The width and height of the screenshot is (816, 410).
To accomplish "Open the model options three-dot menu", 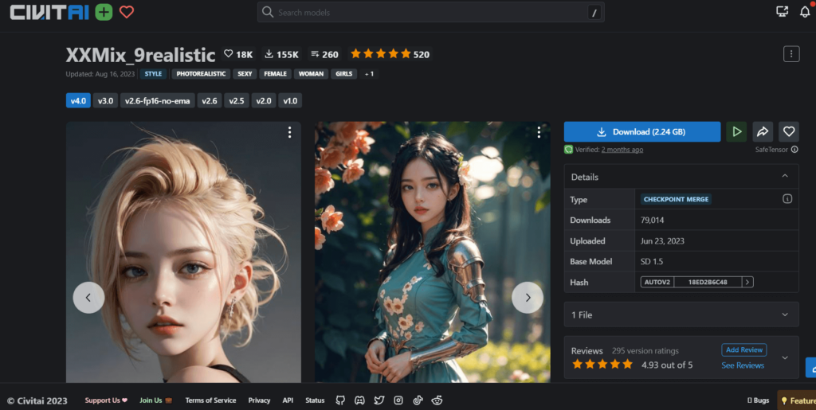I will point(790,54).
